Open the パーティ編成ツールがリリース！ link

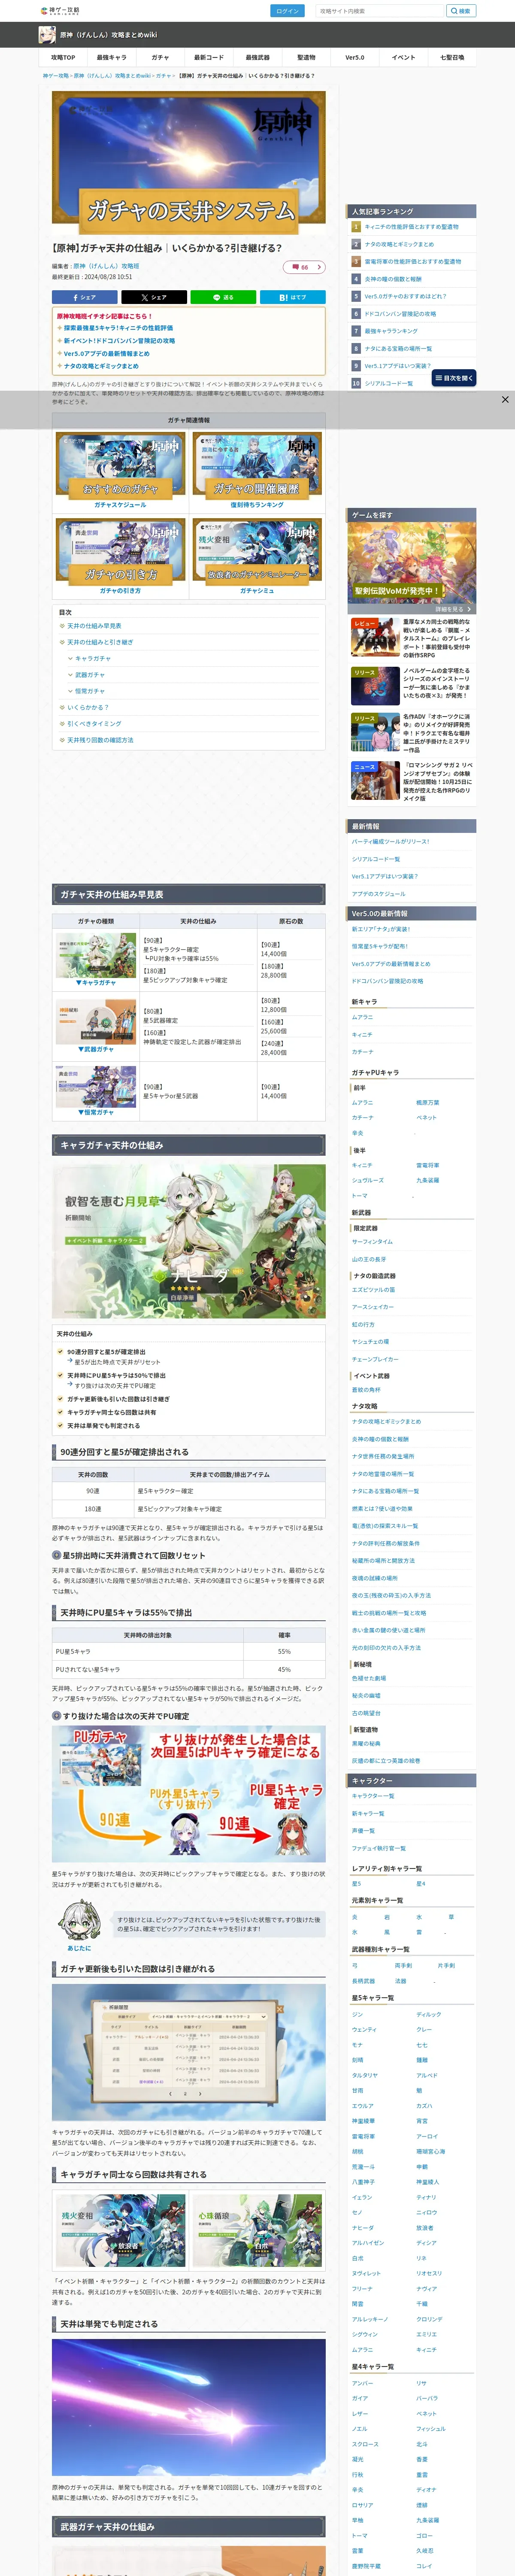(x=390, y=842)
